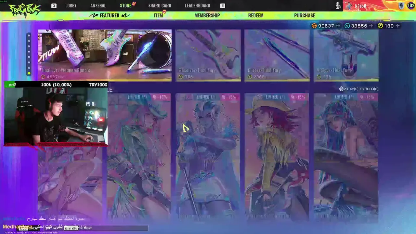Switch to ITEM store section
Screen dimensions: 416x234
click(x=158, y=15)
